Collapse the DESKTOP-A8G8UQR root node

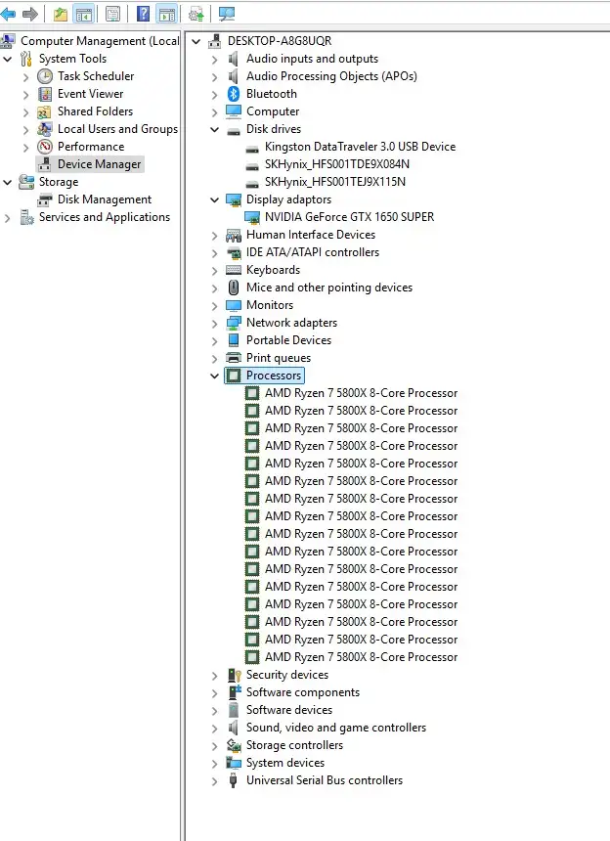tap(196, 41)
